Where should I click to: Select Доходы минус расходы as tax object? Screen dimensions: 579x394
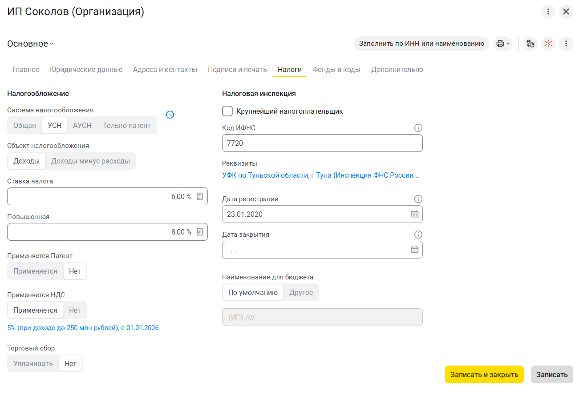90,161
